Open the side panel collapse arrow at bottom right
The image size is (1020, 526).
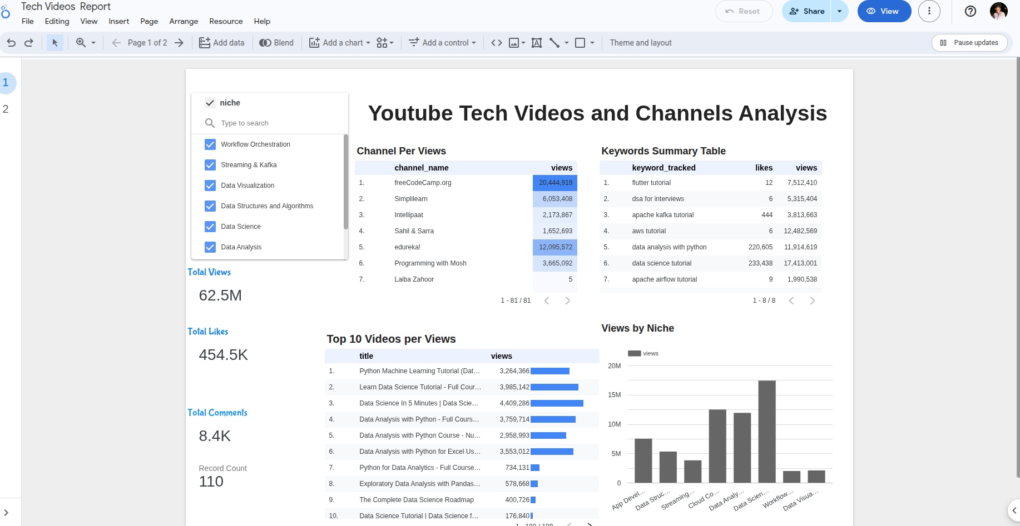click(x=1014, y=510)
